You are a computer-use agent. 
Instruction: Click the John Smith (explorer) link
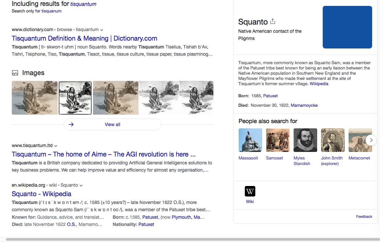tap(332, 161)
